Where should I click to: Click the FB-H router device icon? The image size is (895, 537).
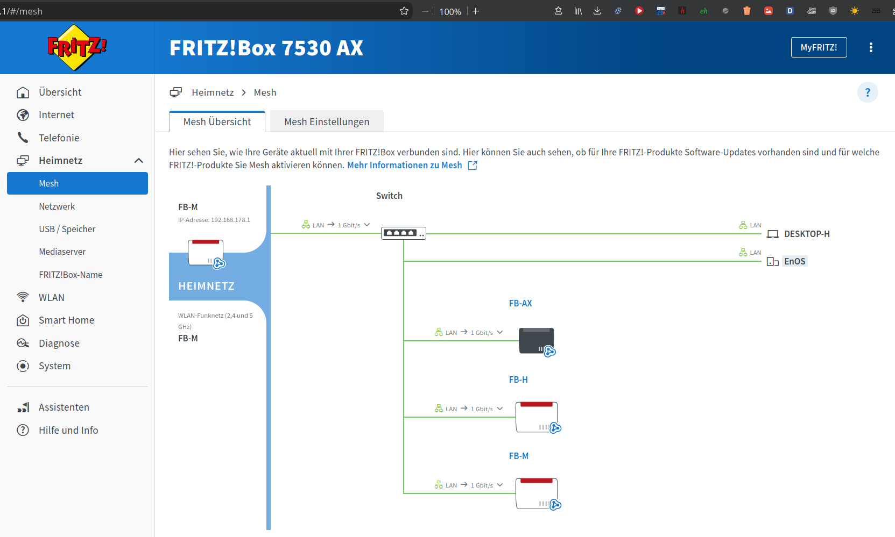tap(538, 417)
